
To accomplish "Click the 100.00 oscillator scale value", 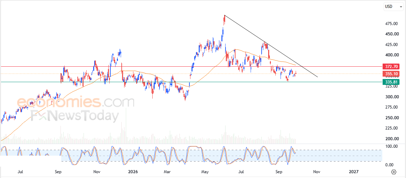I will click(x=392, y=146).
